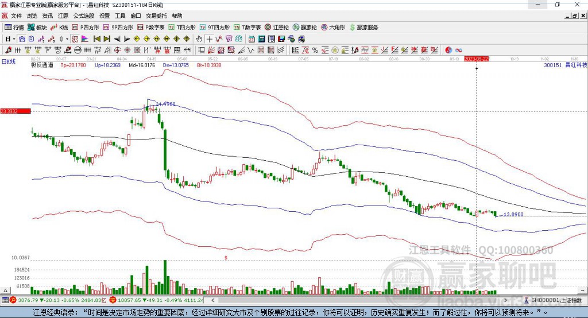Open the 文件 menu

click(x=16, y=15)
